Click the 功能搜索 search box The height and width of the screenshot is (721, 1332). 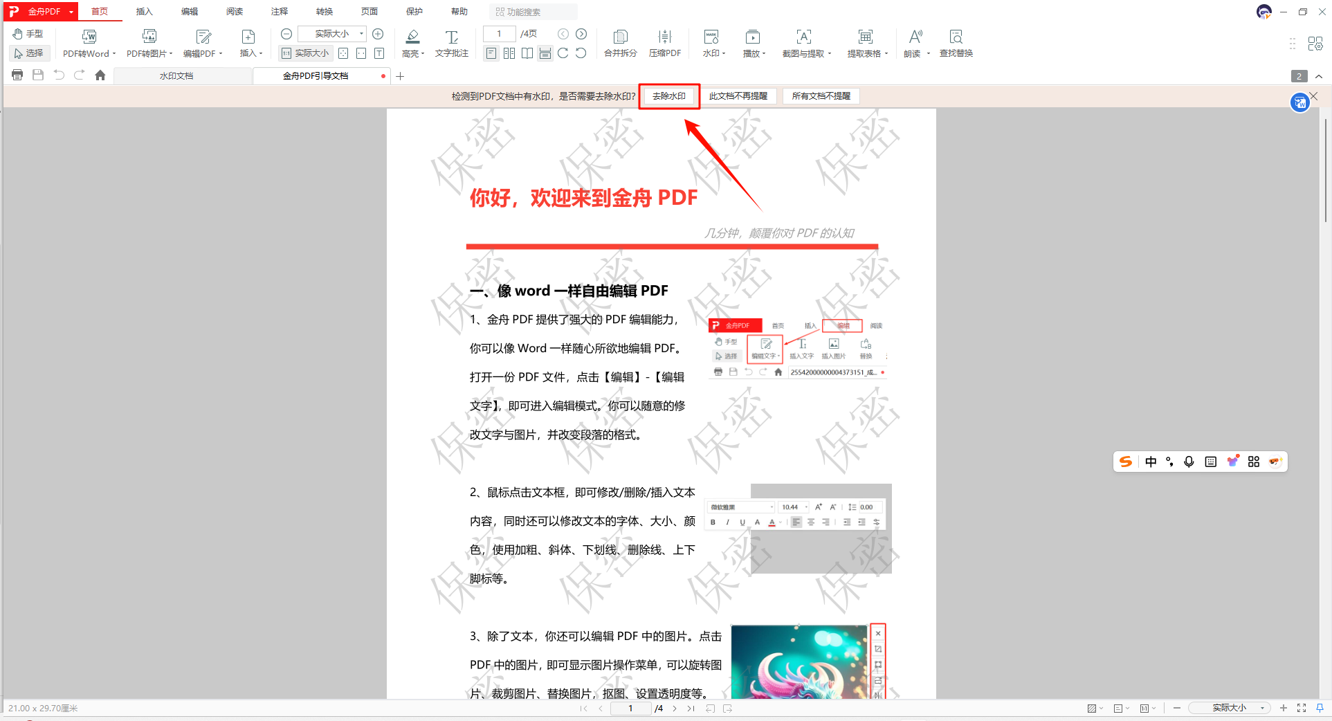533,12
